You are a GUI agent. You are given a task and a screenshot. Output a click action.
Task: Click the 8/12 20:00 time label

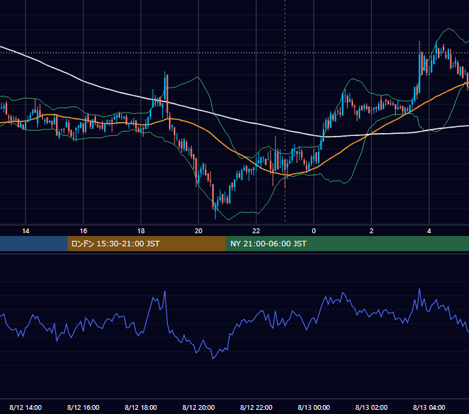click(199, 407)
